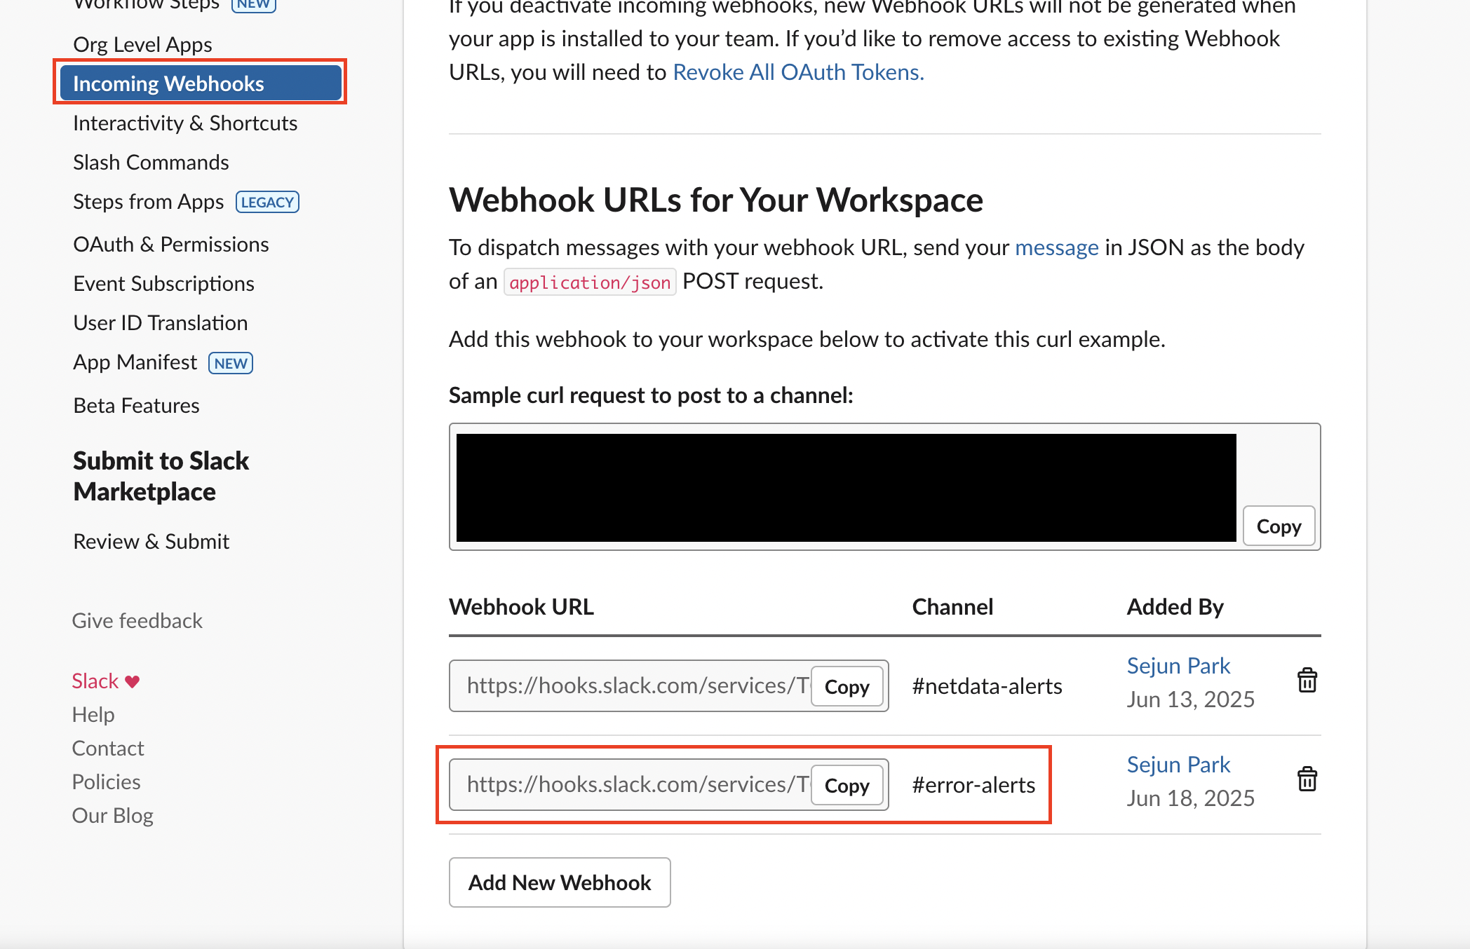1470x949 pixels.
Task: Click the NEW badge beside App Manifest
Action: [231, 363]
